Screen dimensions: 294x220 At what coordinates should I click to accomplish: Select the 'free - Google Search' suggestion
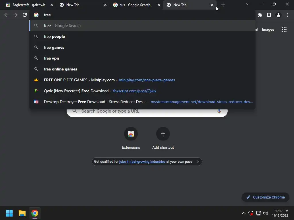142,25
